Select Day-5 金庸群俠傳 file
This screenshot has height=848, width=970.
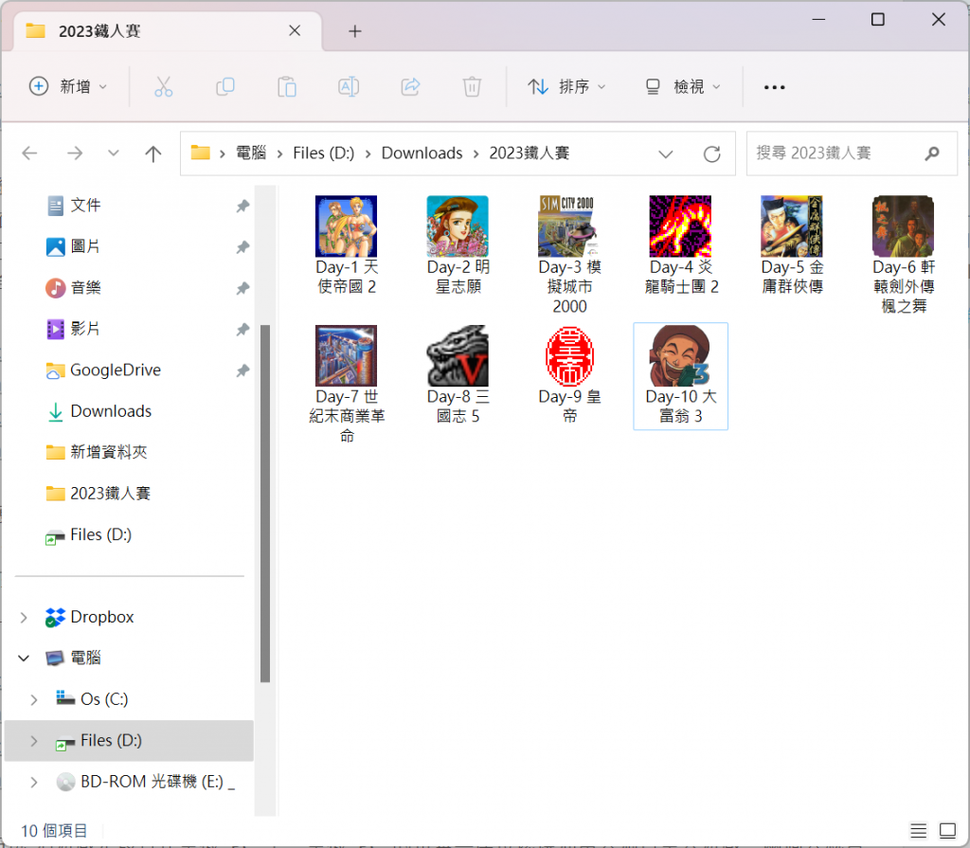(792, 245)
